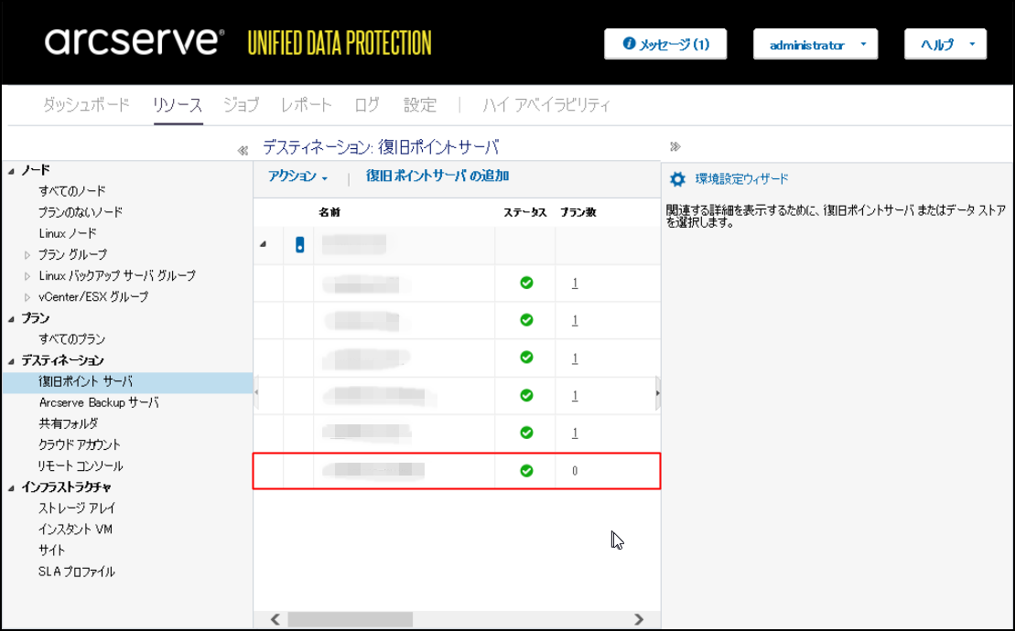The width and height of the screenshot is (1015, 631).
Task: Collapse the left navigation pane with the double-arrow
Action: coord(243,149)
